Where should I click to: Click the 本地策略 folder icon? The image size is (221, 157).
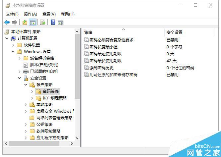[32, 105]
